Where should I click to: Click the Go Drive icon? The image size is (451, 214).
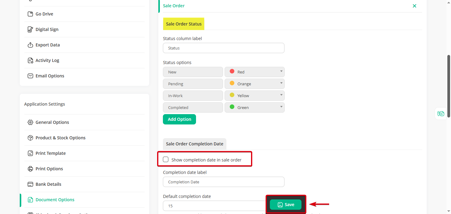[x=30, y=14]
